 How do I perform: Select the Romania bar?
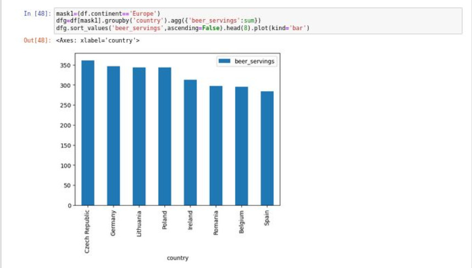(216, 146)
